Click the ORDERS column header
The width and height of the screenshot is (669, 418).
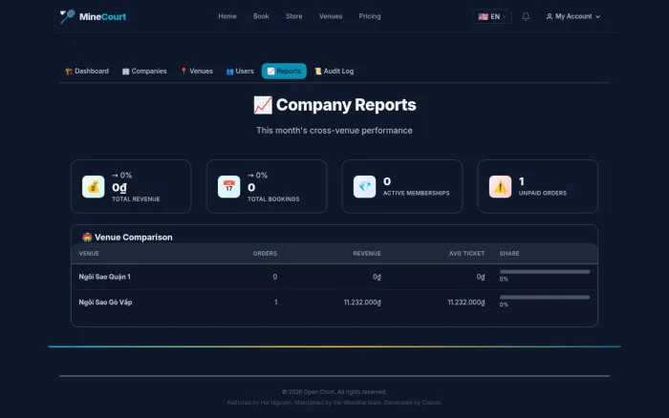click(x=265, y=254)
